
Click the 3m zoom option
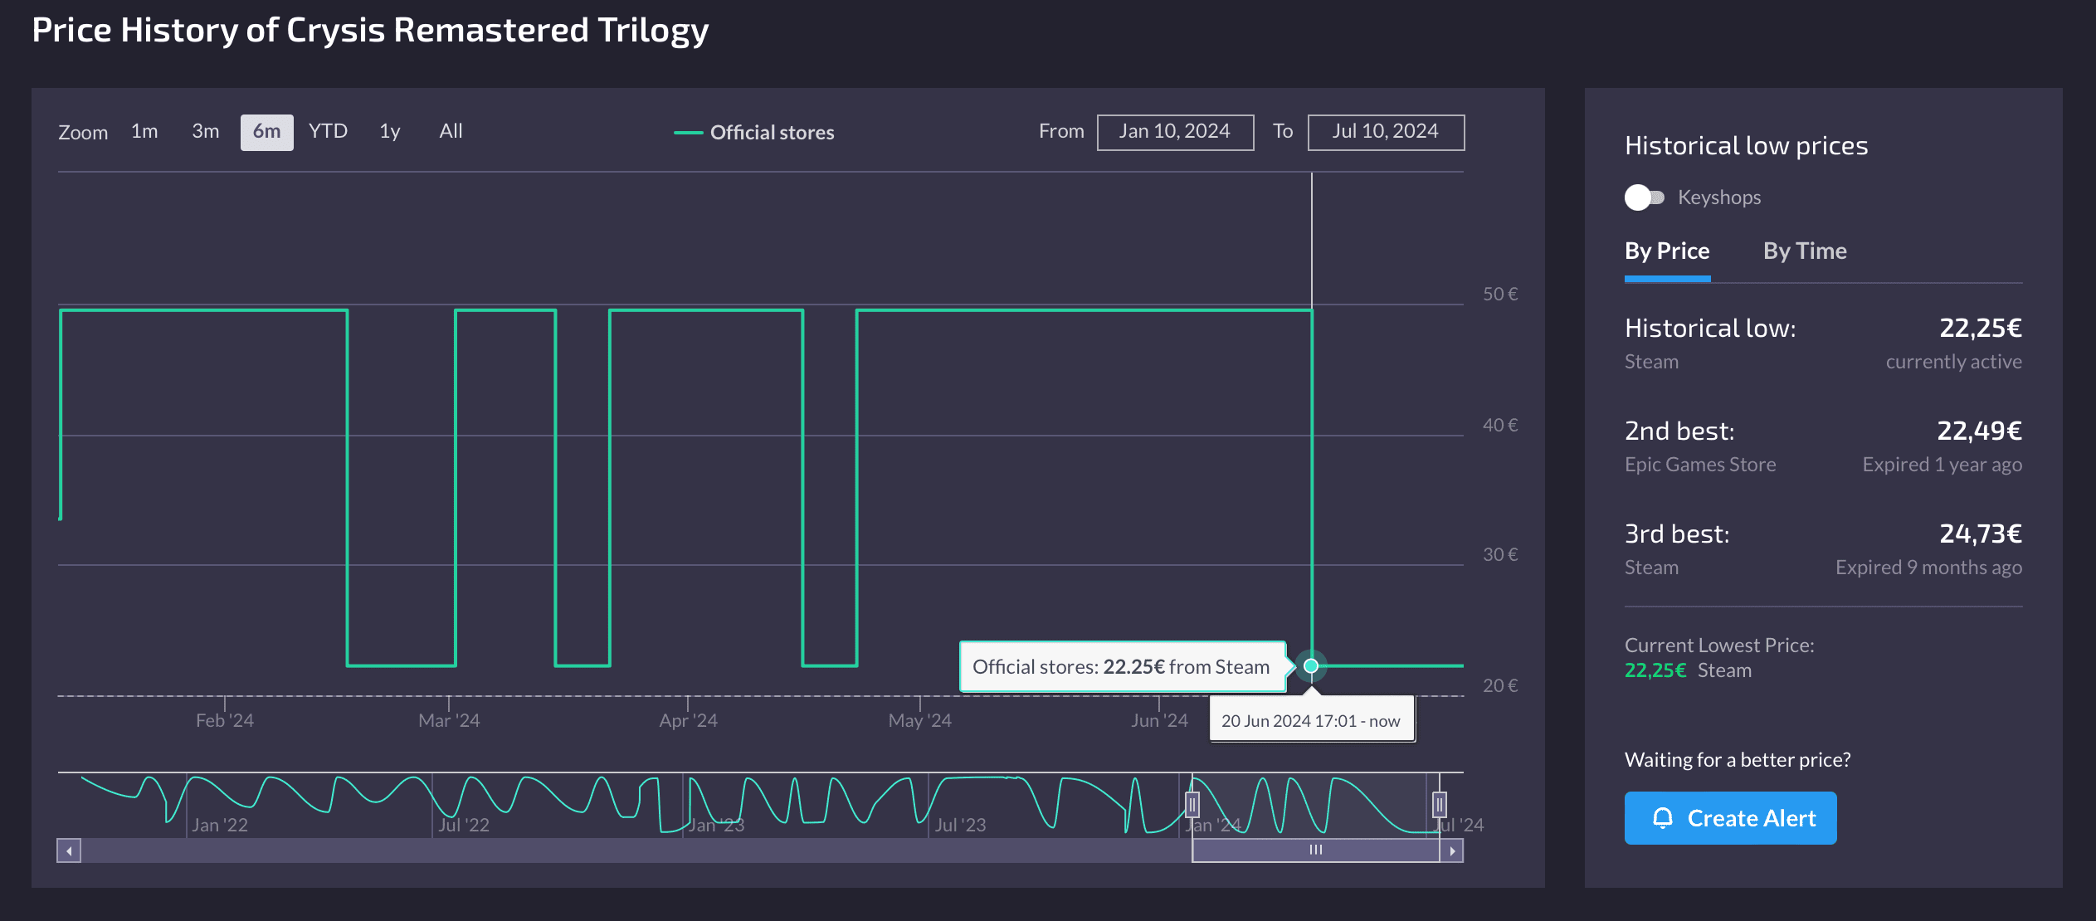[205, 132]
